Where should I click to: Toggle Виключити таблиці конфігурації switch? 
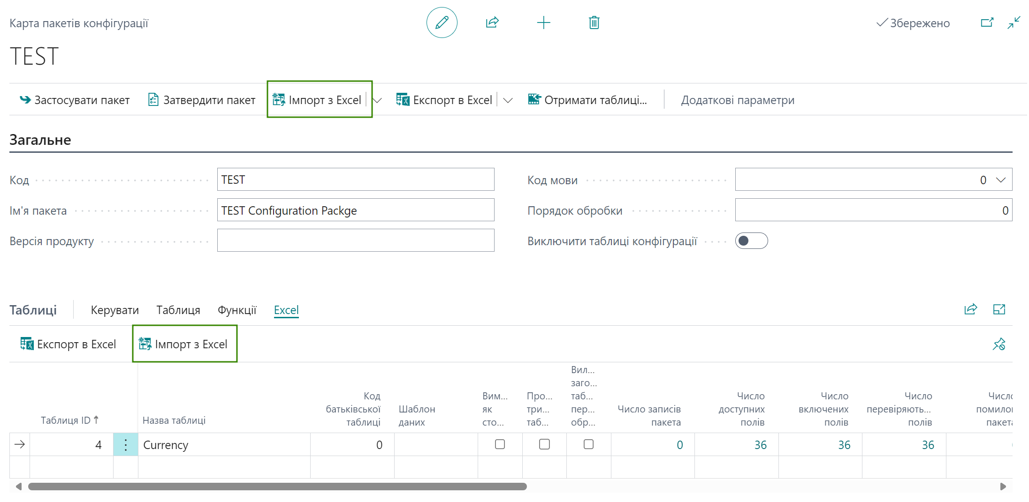tap(751, 241)
